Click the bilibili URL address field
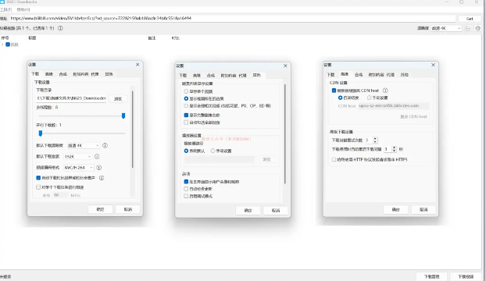 [233, 19]
